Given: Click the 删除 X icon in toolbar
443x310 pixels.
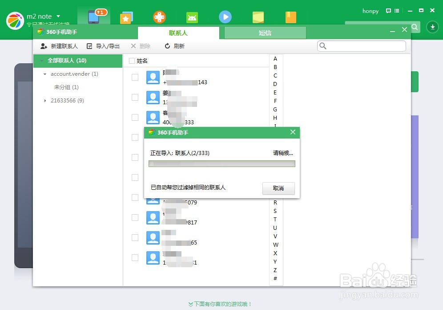Looking at the screenshot, I should point(133,46).
